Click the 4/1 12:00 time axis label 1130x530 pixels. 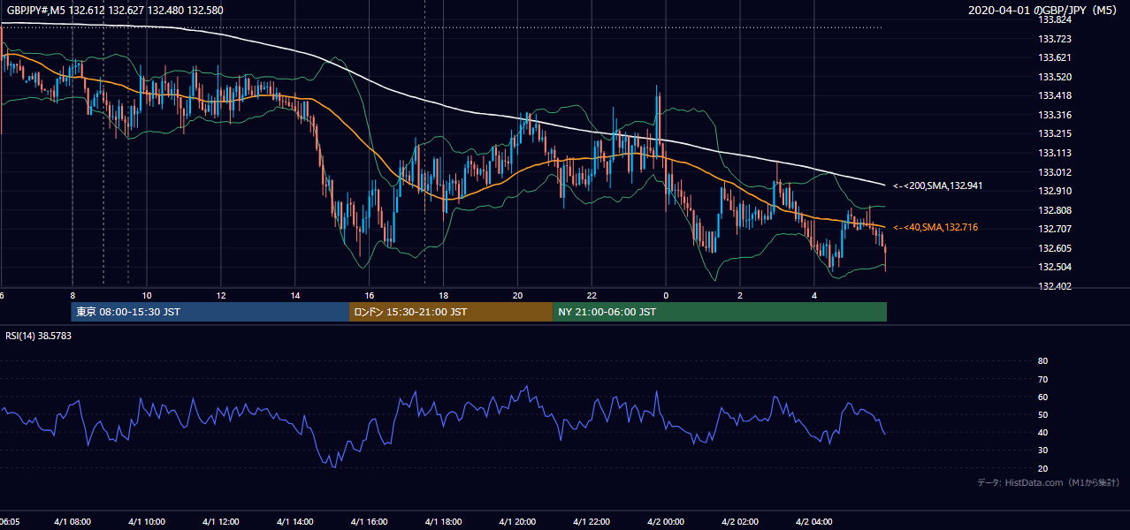pos(221,522)
